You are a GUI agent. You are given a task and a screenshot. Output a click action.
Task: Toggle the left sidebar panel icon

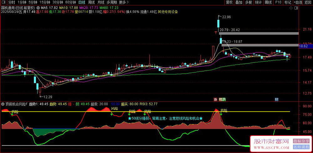click(x=3, y=2)
